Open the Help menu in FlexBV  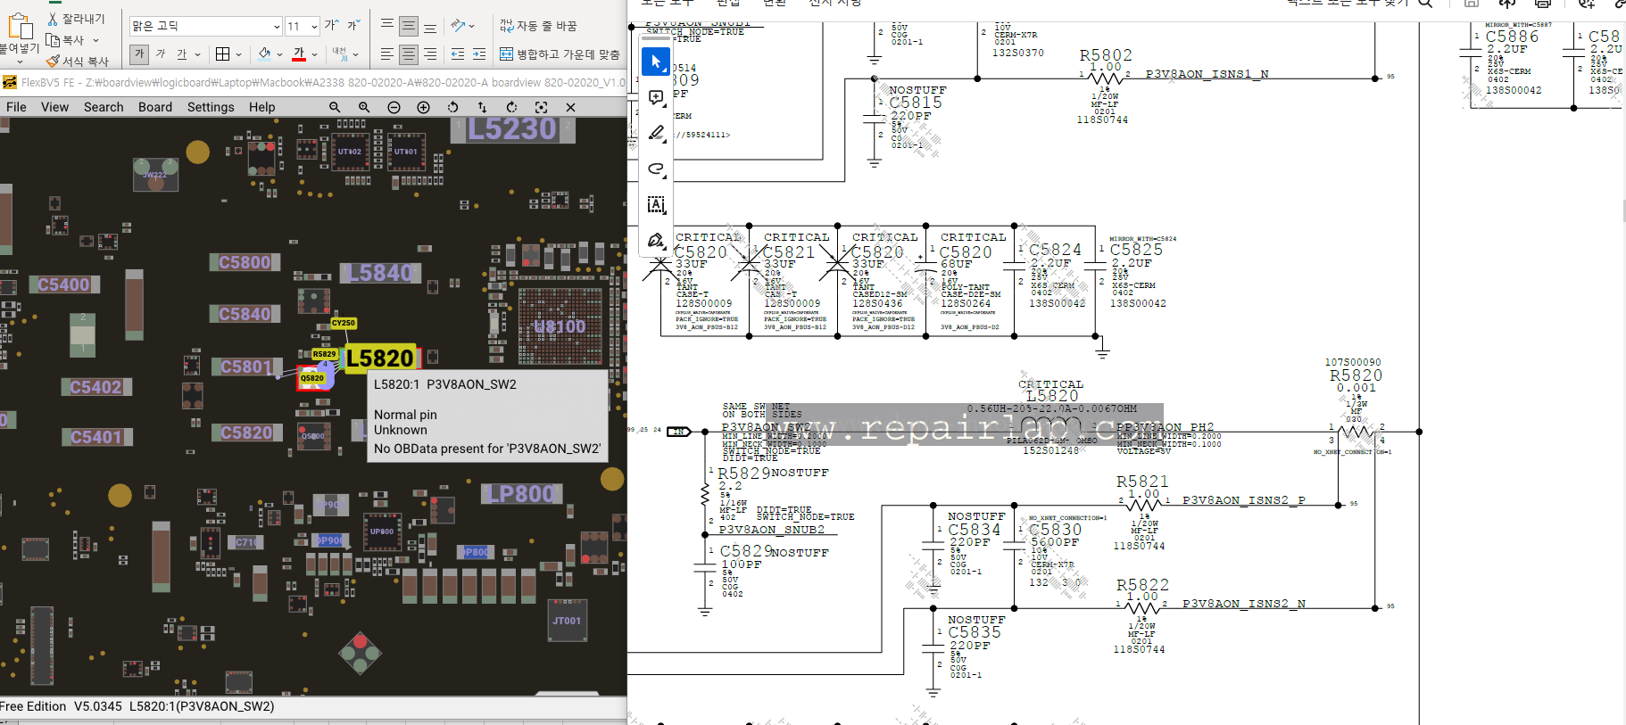(261, 107)
